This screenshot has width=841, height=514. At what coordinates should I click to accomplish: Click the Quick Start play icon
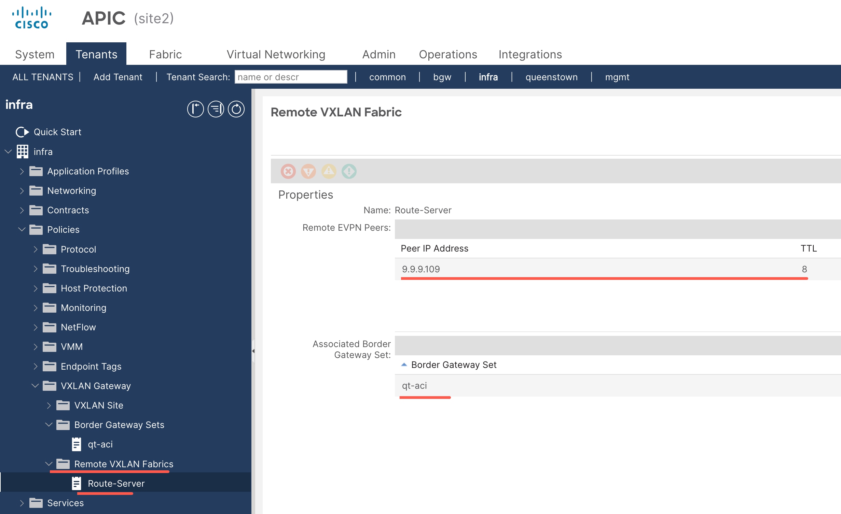coord(23,132)
